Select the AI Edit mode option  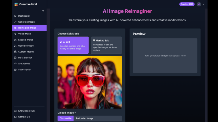coord(73,45)
